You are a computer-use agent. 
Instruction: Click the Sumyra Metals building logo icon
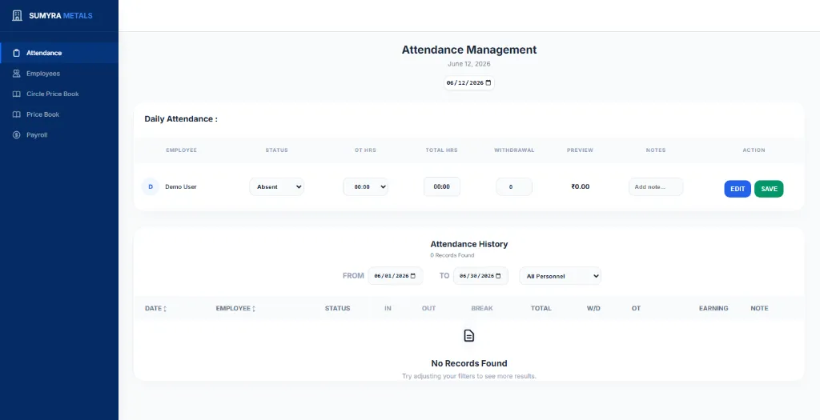[x=18, y=16]
